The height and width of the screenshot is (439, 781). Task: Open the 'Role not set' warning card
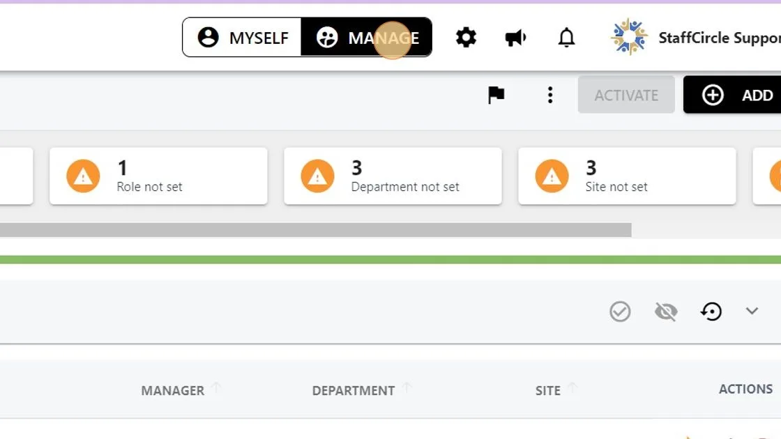coord(158,176)
